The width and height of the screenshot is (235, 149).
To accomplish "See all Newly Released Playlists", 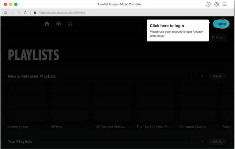I will pos(218,76).
